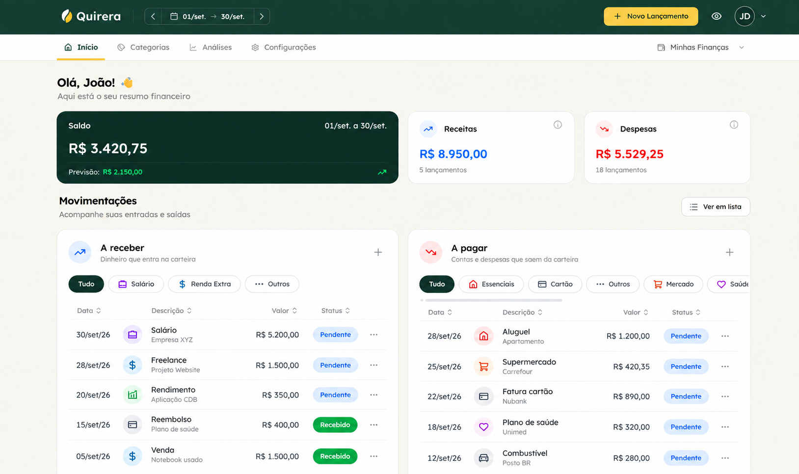
Task: Open the Configurações tab
Action: click(x=283, y=47)
